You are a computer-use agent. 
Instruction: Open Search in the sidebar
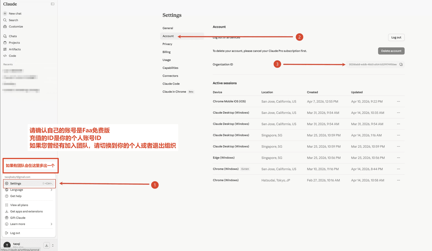pos(11,20)
